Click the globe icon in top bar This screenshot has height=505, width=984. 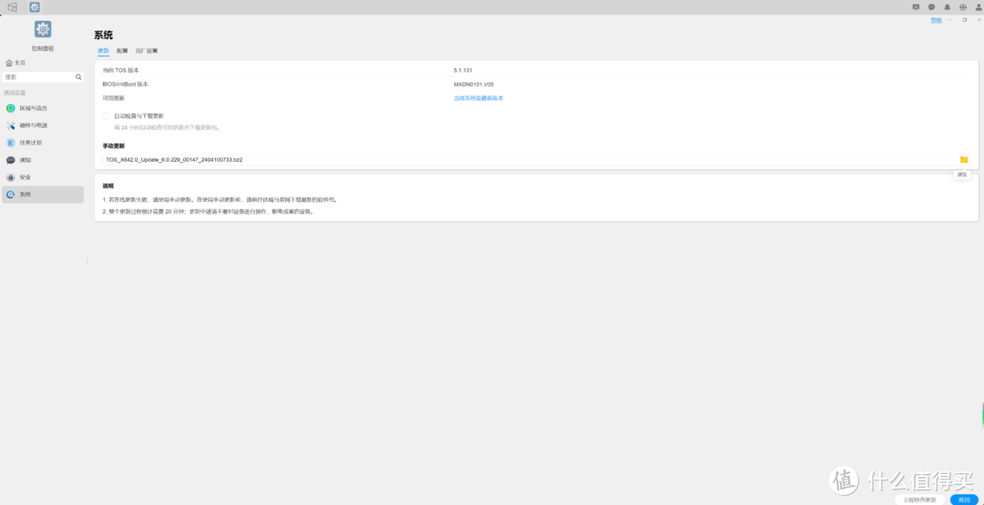tap(962, 6)
